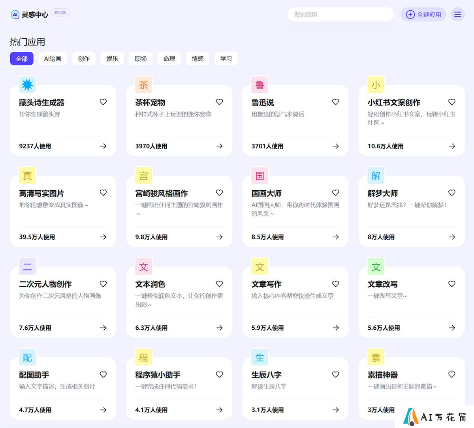Favorite 茶杯宠物 with the heart

pyautogui.click(x=219, y=102)
